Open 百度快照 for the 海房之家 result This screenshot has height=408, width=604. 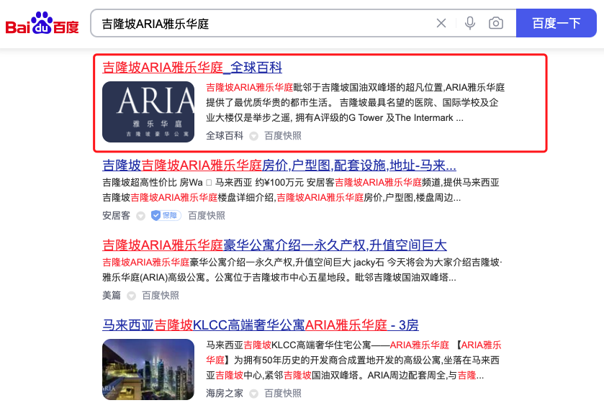pyautogui.click(x=283, y=393)
